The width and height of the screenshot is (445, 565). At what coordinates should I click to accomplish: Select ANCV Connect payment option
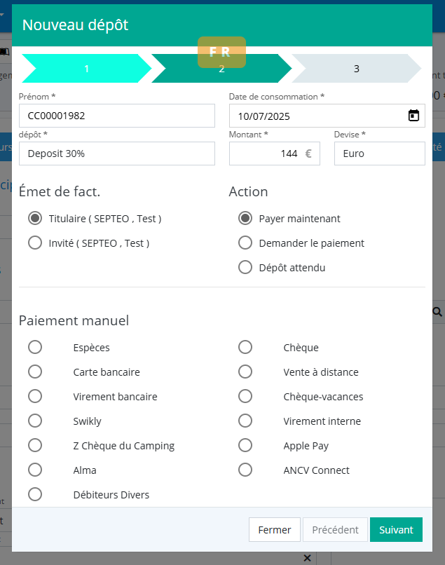pyautogui.click(x=245, y=470)
